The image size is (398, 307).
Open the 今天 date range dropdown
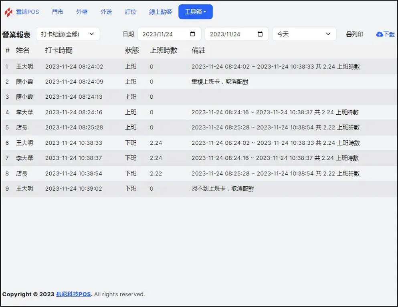click(x=304, y=34)
